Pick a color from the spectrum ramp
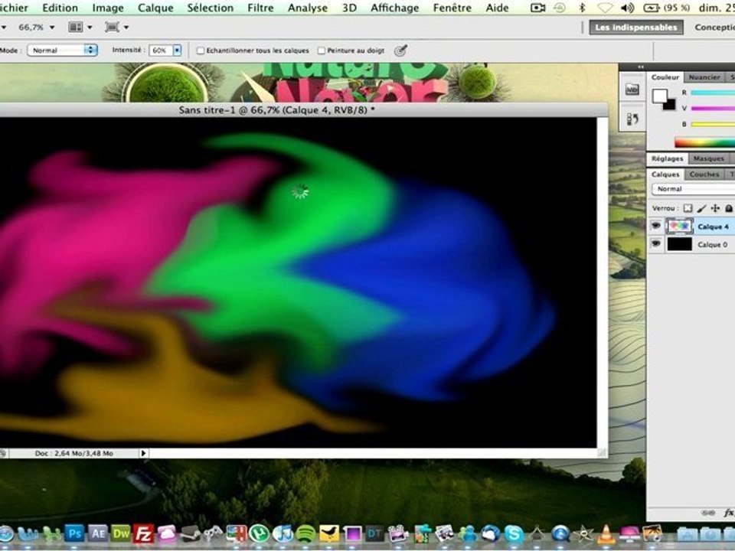 pyautogui.click(x=704, y=142)
